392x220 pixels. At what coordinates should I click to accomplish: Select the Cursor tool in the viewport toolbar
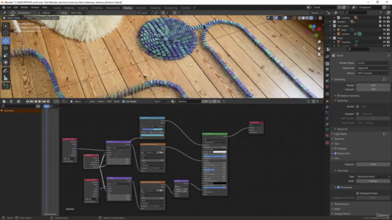point(6,33)
